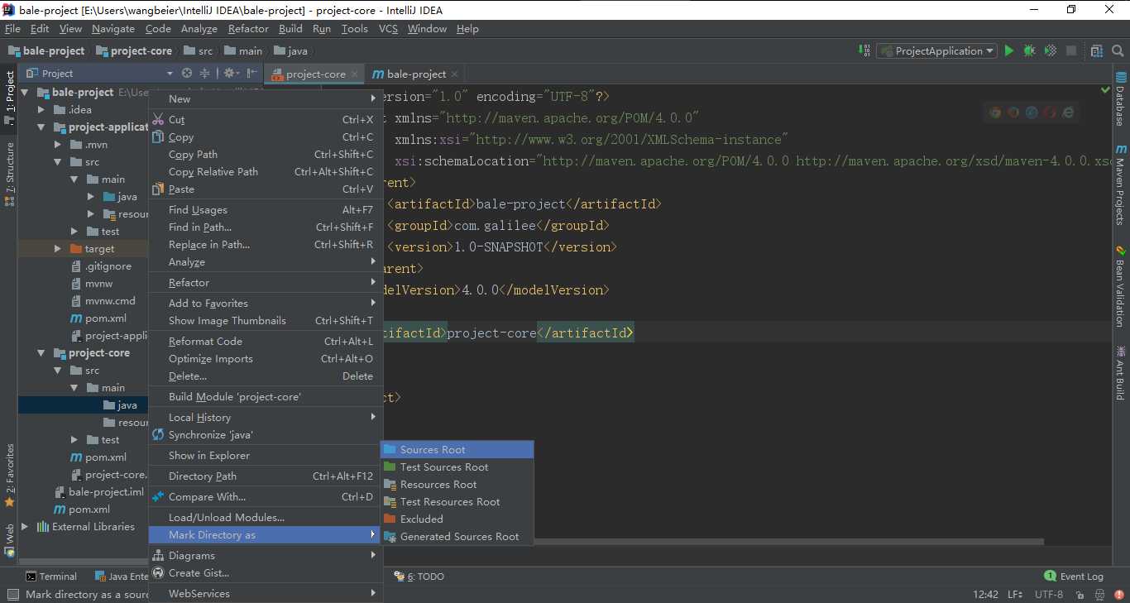Open the Database tool window

(1121, 99)
